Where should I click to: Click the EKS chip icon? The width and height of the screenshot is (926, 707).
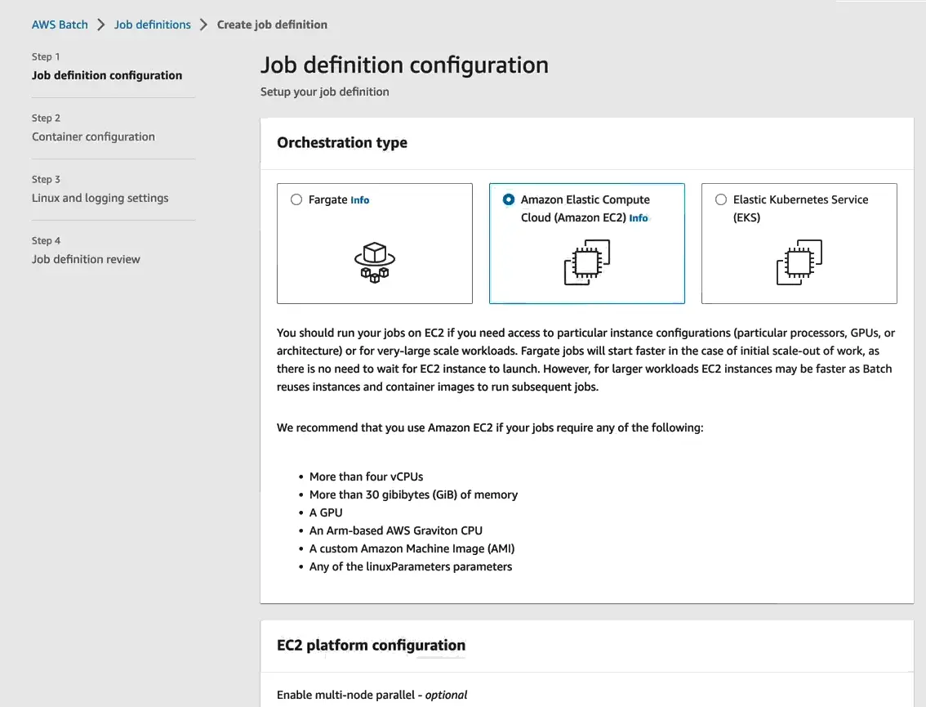(799, 262)
